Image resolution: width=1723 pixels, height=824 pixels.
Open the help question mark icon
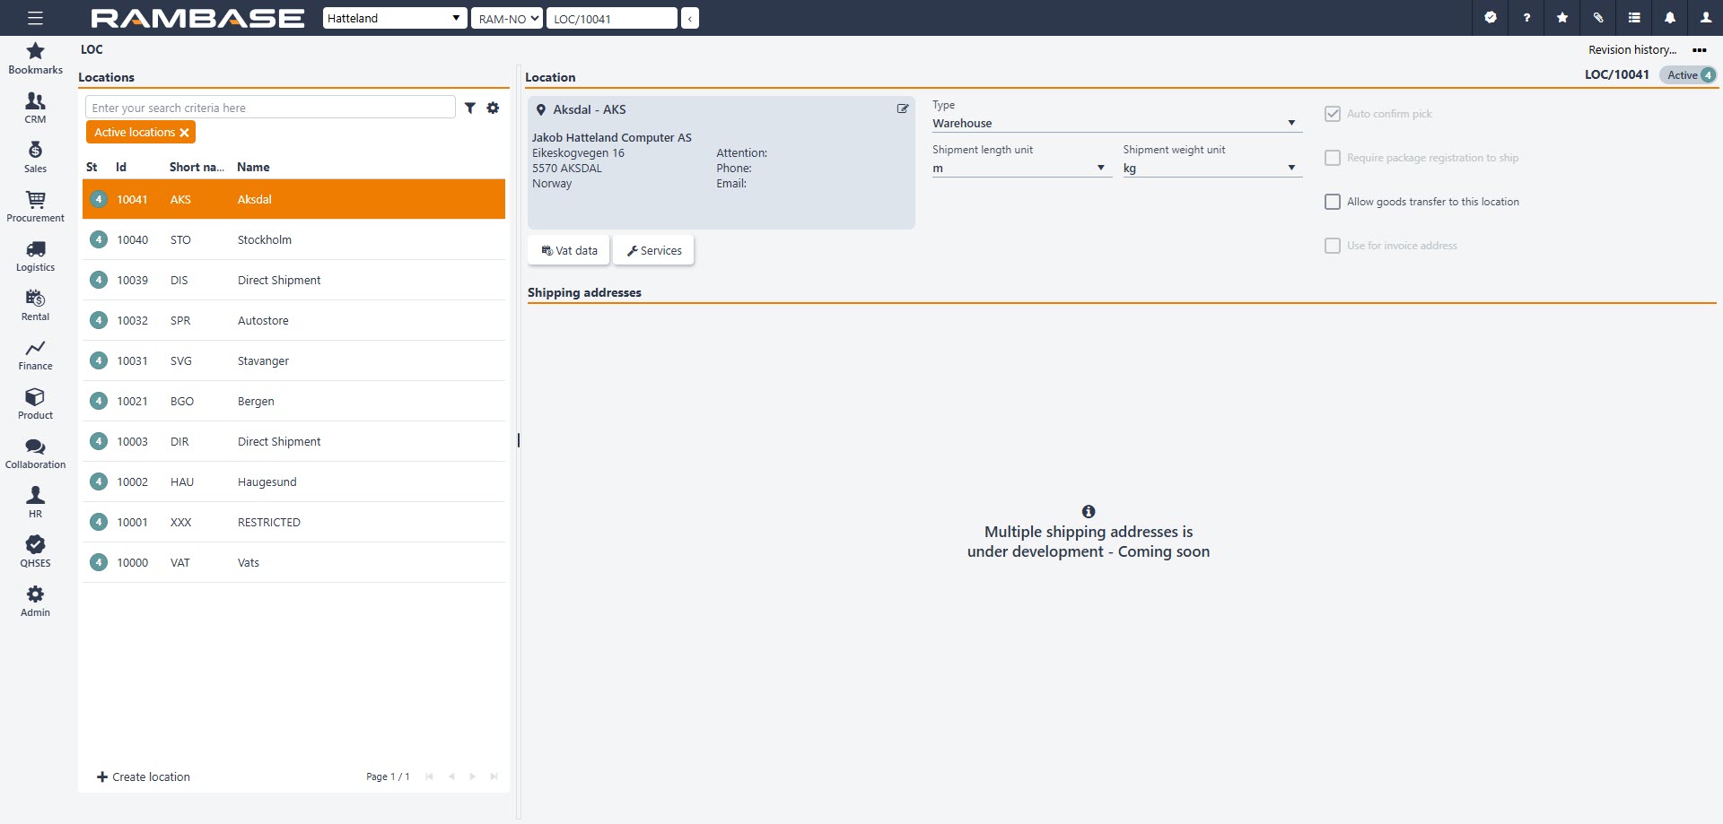pos(1526,18)
